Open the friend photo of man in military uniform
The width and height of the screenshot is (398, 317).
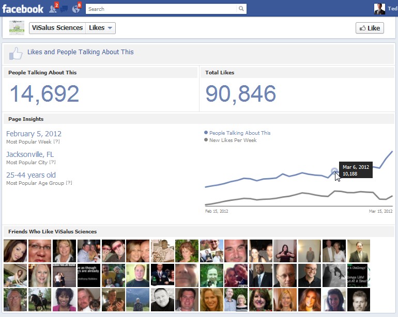point(162,275)
